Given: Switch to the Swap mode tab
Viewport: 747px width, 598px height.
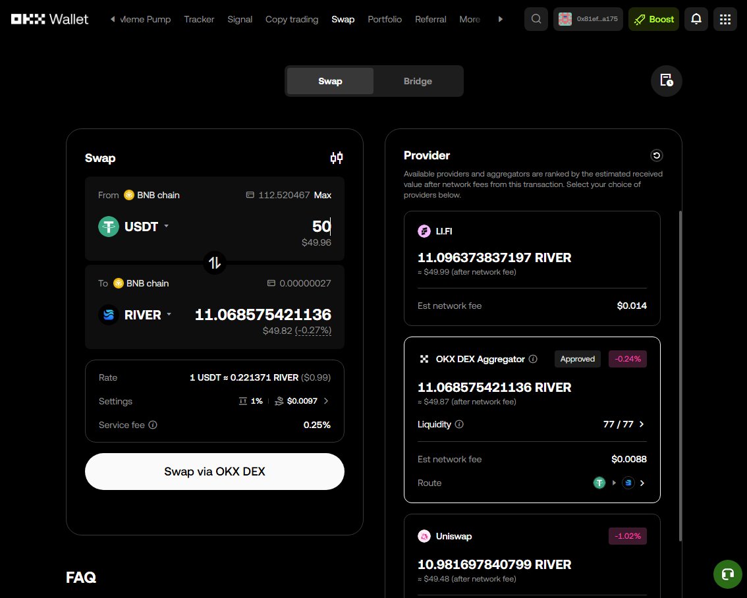Looking at the screenshot, I should coord(330,81).
